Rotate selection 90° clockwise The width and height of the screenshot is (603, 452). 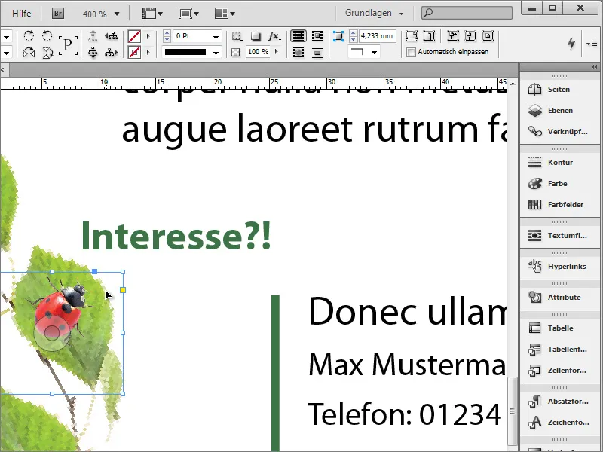click(x=29, y=36)
